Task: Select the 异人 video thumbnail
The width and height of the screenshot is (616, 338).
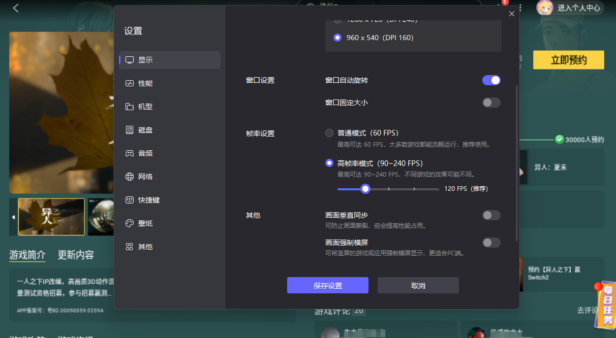Action: pos(51,217)
